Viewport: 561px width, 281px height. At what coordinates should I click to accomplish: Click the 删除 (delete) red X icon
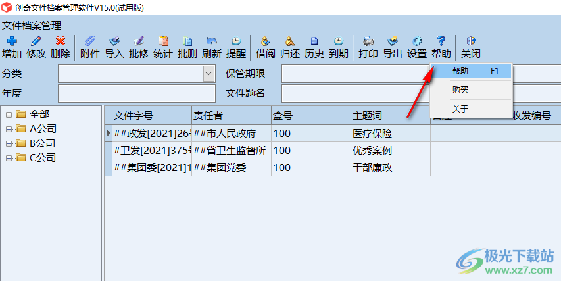pos(60,41)
